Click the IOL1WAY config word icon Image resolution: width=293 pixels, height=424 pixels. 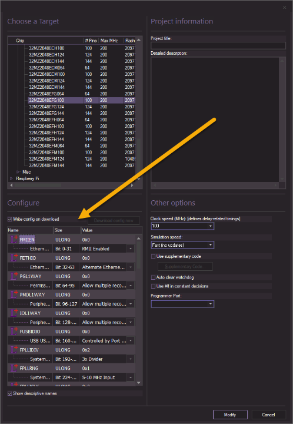(14, 313)
